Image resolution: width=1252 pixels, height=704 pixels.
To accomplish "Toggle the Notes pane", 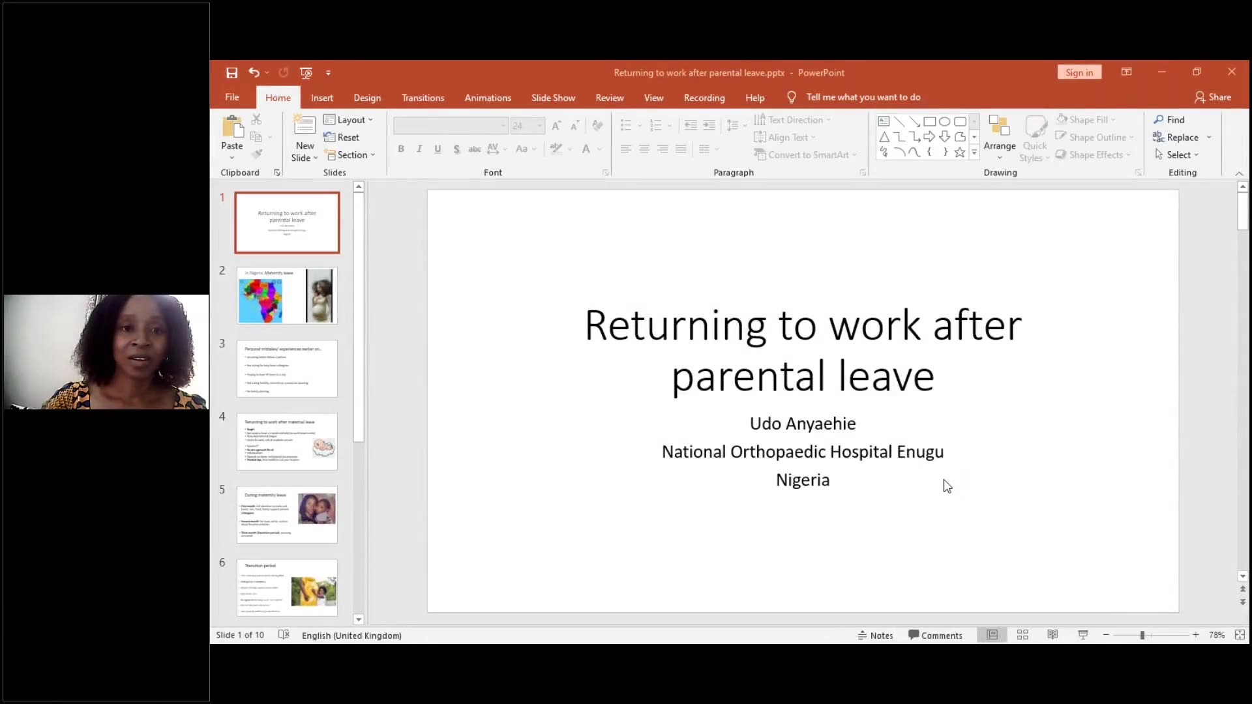I will point(875,636).
